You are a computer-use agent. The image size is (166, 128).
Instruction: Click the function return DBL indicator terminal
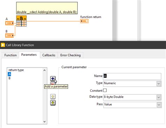click(84, 21)
